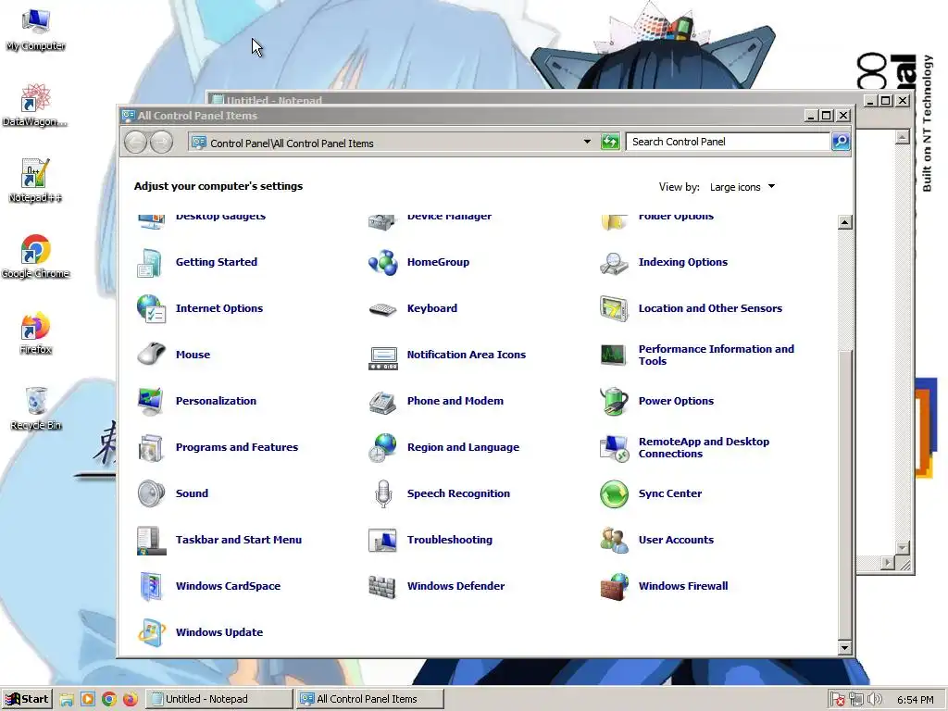The width and height of the screenshot is (948, 711).
Task: Open the Taskbar and Start Menu icon
Action: tap(151, 541)
